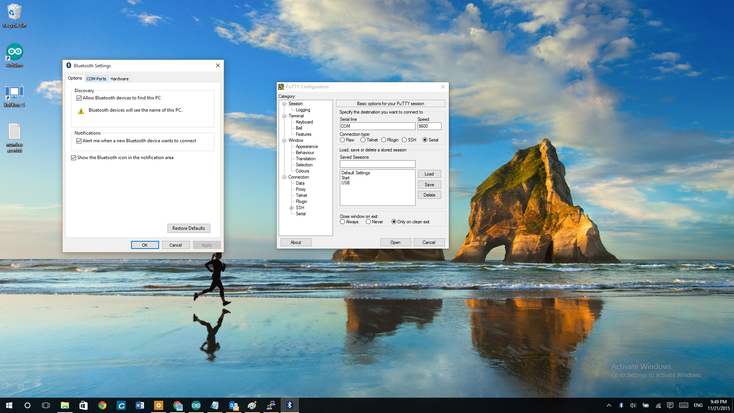Image resolution: width=734 pixels, height=413 pixels.
Task: Select the SSH connection type
Action: click(x=404, y=140)
